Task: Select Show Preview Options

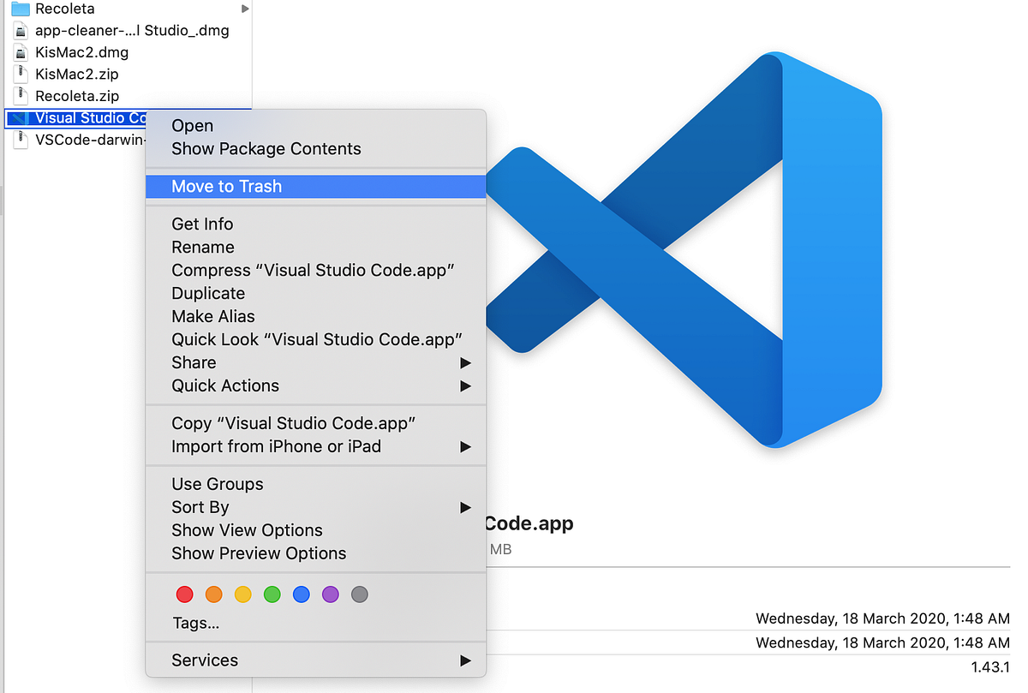Action: (316, 554)
